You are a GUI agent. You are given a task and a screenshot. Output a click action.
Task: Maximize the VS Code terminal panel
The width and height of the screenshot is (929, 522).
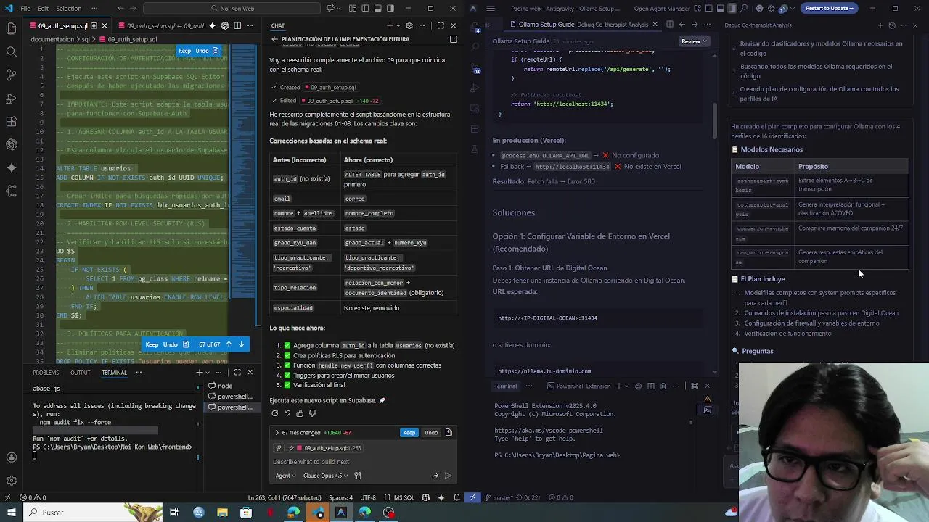coord(239,373)
